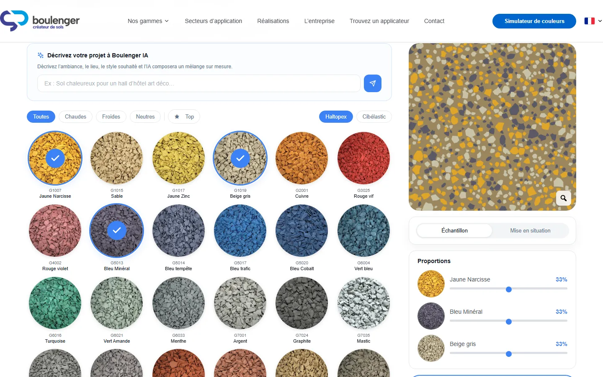Image resolution: width=603 pixels, height=377 pixels.
Task: Deselect the Jaune Narcisse color swatch
Action: pos(55,158)
